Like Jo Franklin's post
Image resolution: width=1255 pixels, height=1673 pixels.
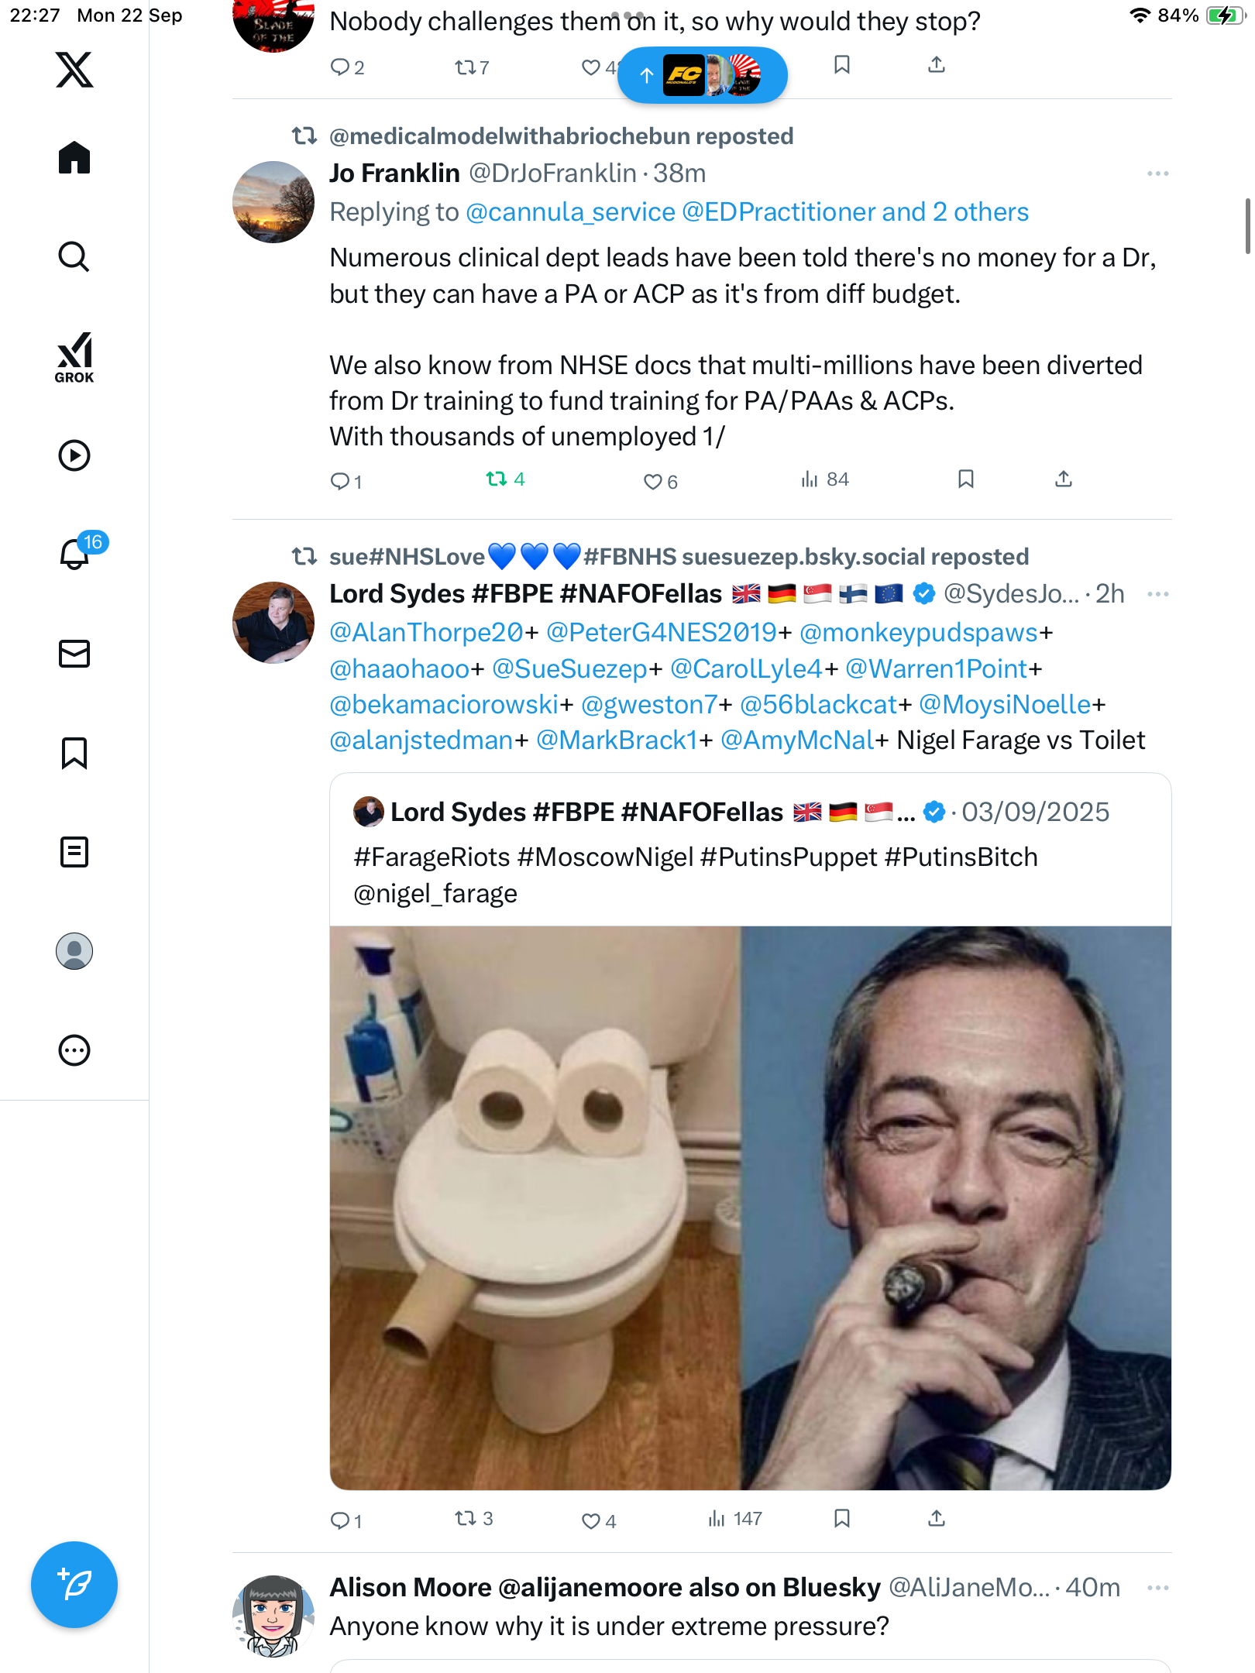tap(653, 482)
